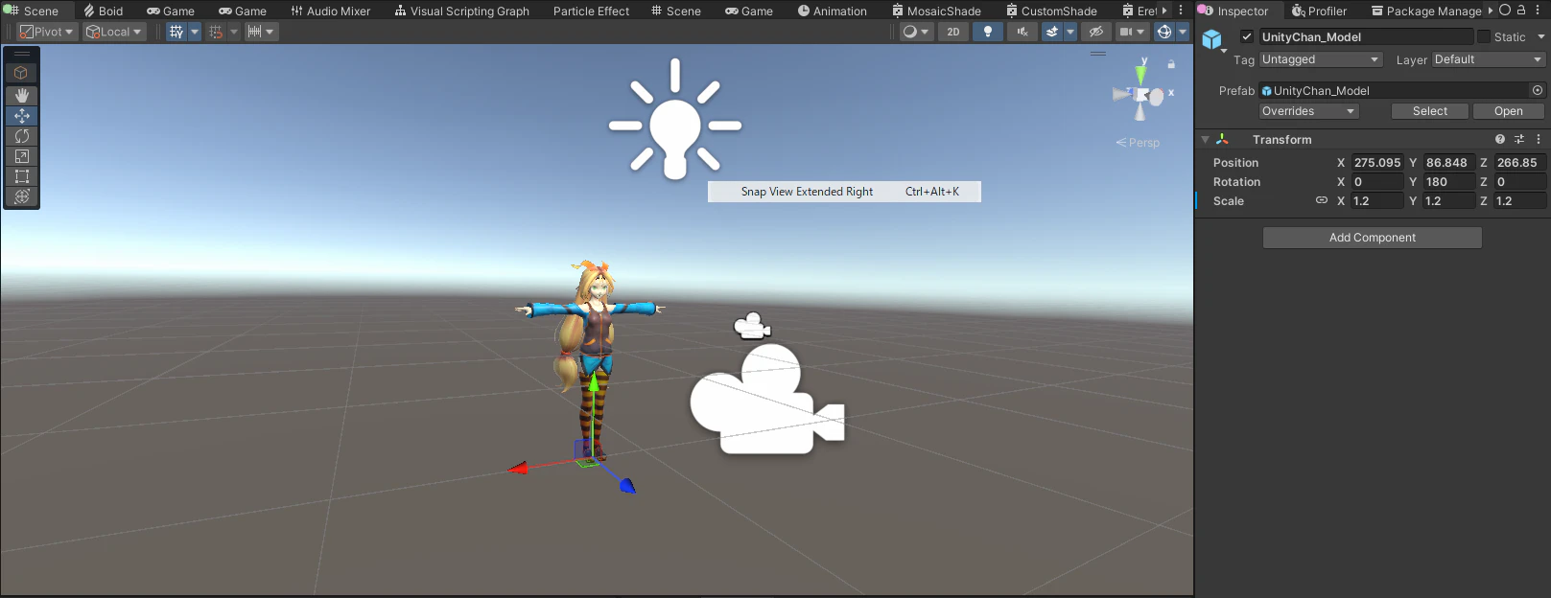
Task: Select the Scale tool
Action: click(21, 156)
